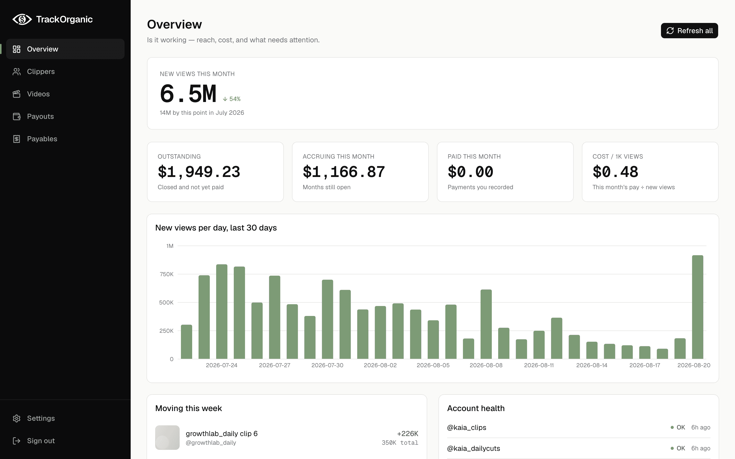Click the Outstanding $1,949.23 card
Screen dimensions: 735x459
pos(215,172)
